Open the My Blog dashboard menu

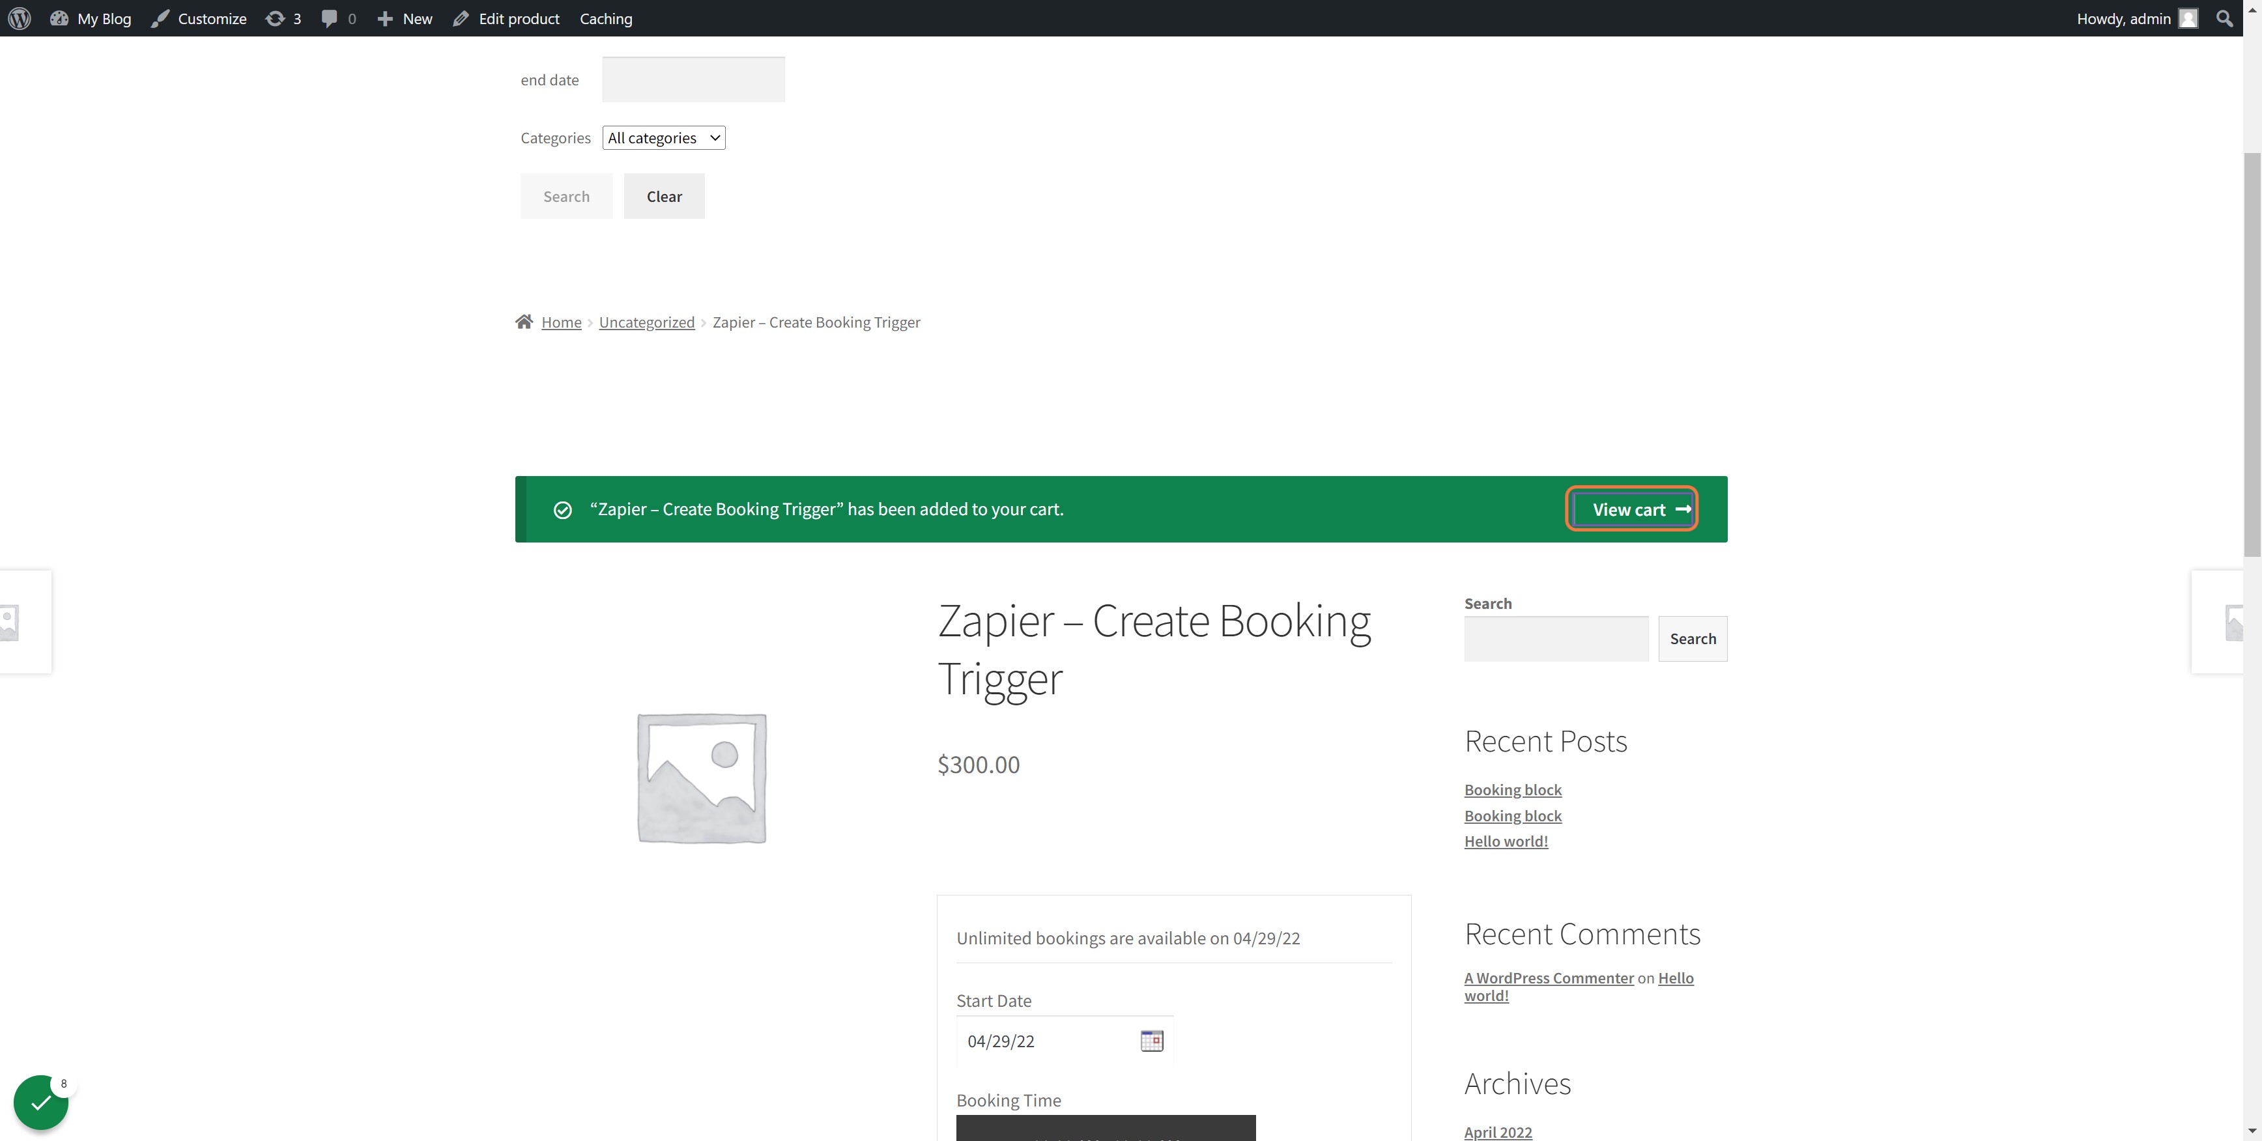[x=91, y=18]
